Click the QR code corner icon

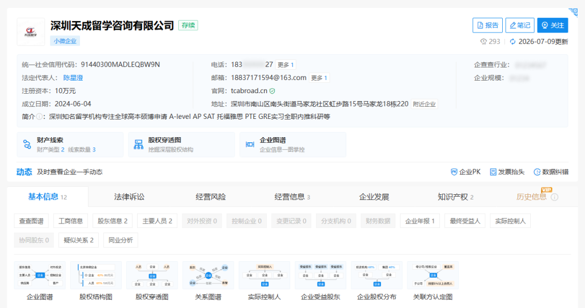(573, 13)
